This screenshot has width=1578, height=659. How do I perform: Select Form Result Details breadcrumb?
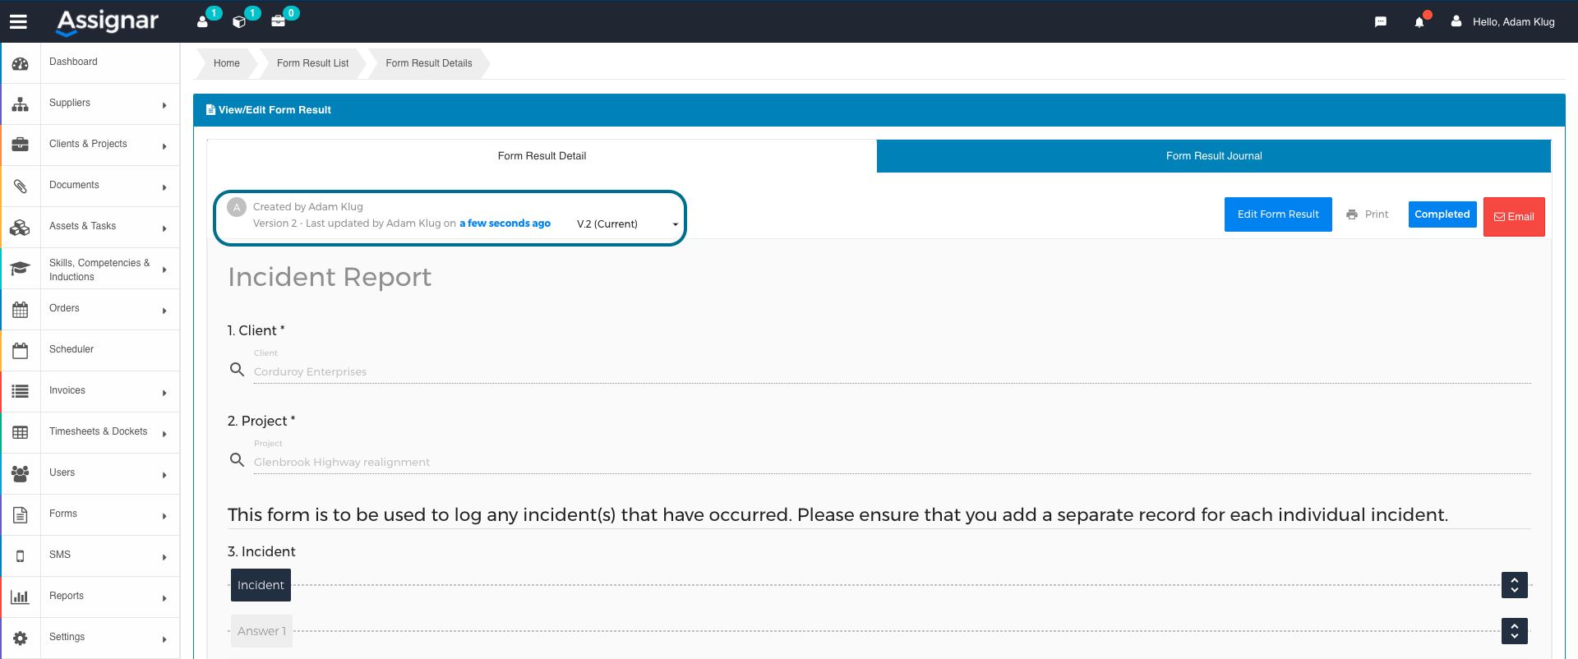point(429,63)
